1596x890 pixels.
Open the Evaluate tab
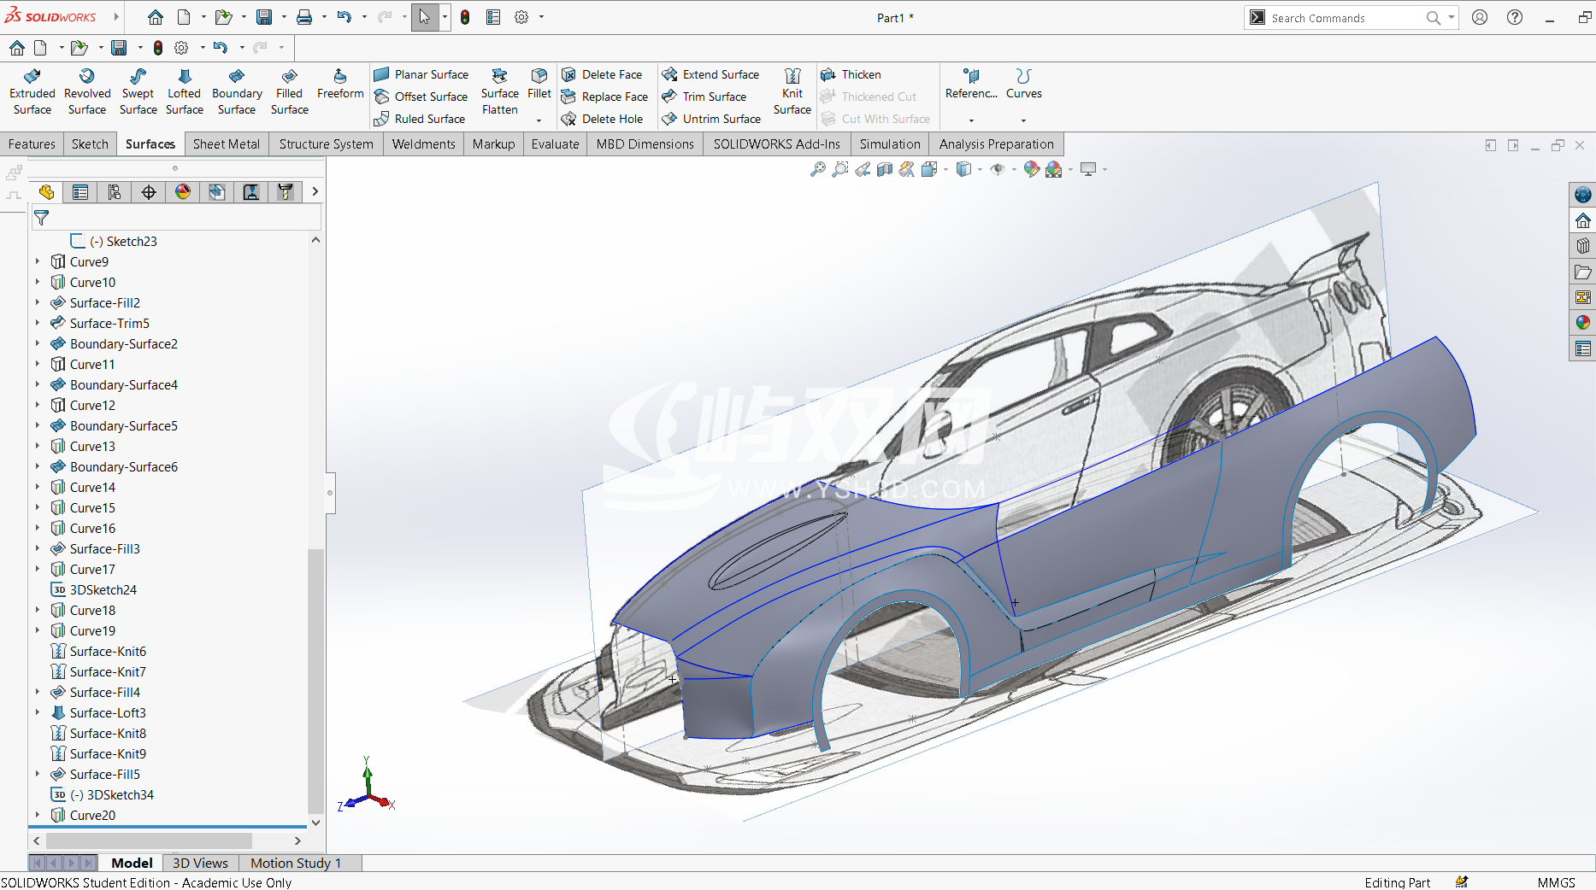[x=555, y=143]
